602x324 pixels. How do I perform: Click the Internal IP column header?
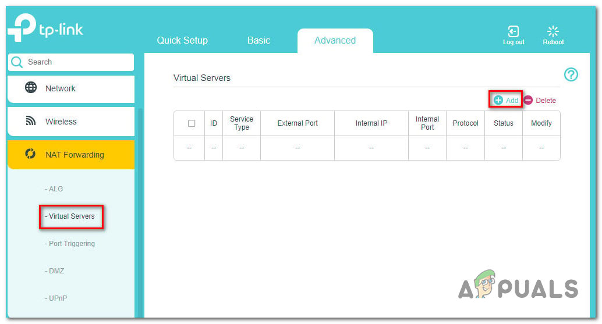pos(371,123)
